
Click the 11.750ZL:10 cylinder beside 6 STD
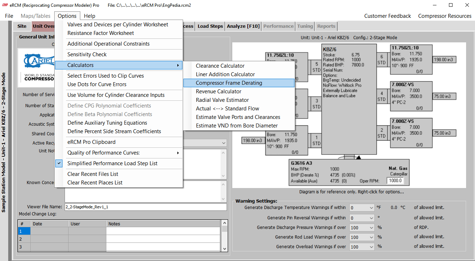[411, 59]
